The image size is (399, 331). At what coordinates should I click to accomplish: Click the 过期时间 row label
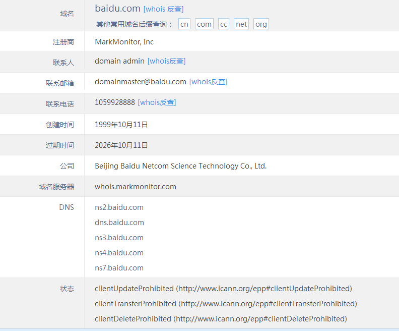pyautogui.click(x=60, y=145)
